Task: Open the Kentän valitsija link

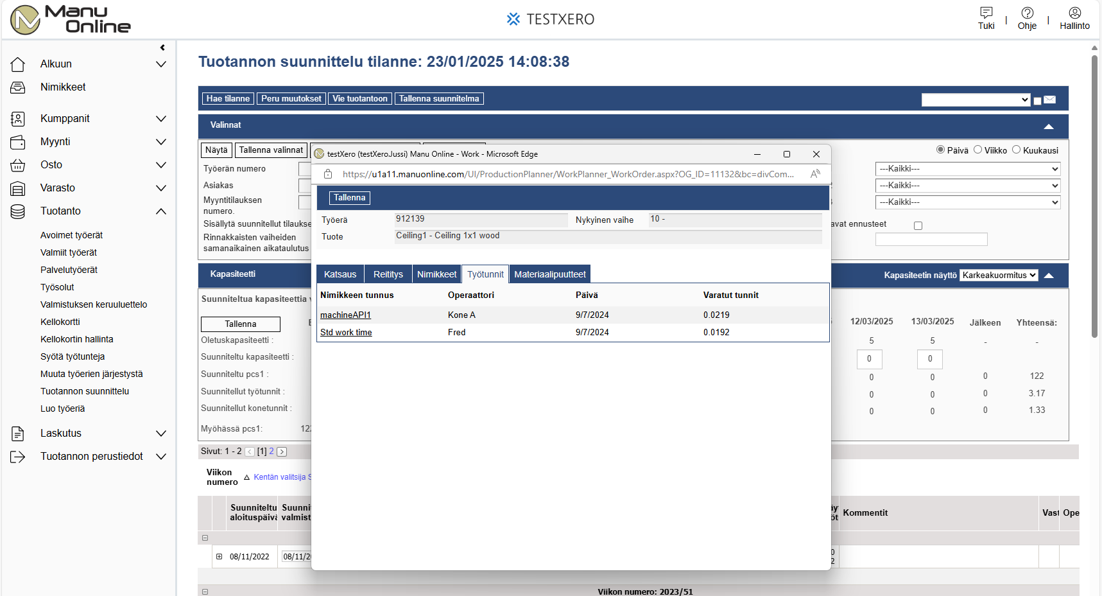Action: point(280,477)
